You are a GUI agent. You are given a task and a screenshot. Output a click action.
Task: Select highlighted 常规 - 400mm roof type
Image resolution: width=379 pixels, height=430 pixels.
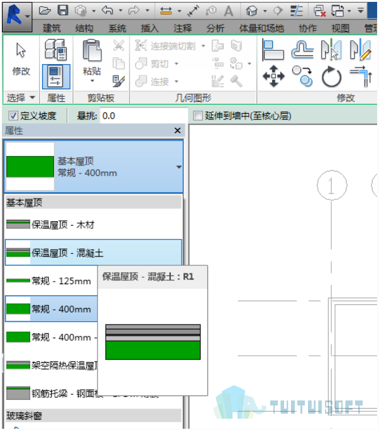pos(52,309)
